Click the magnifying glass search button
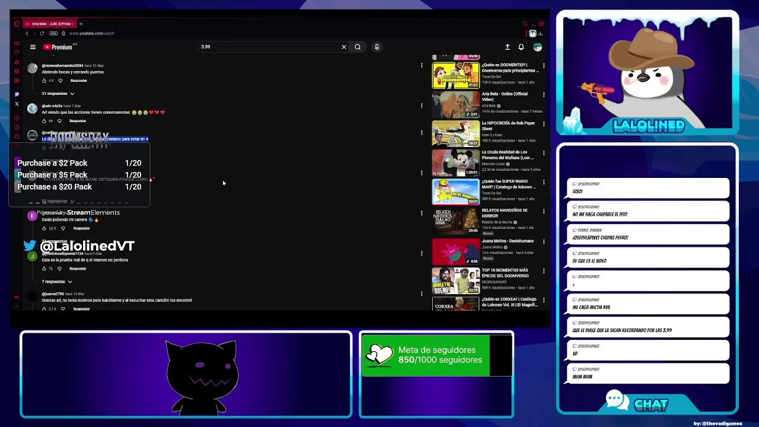Screen dimensions: 759x427 pos(358,47)
